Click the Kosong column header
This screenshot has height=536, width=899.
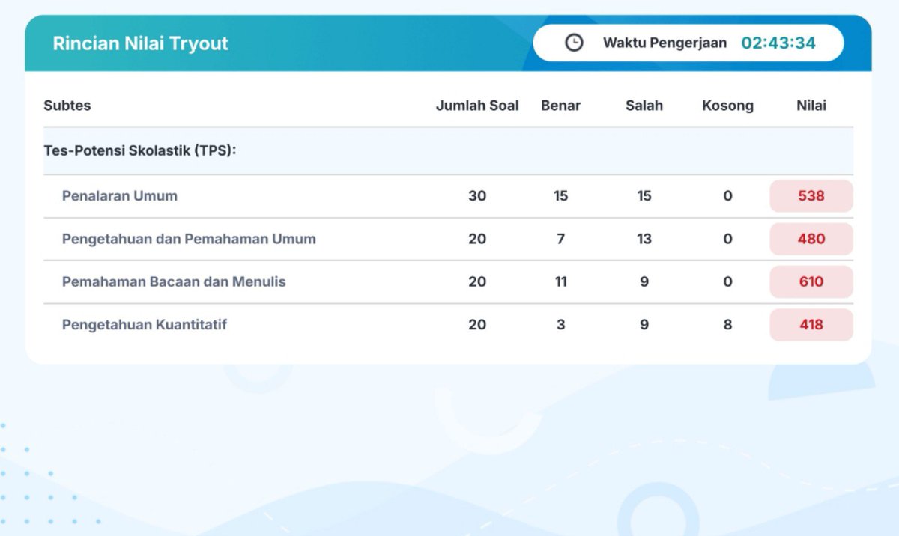coord(727,106)
